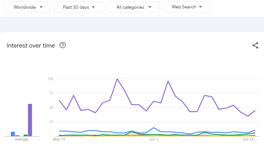Click the help question mark icon
This screenshot has width=264, height=157.
tap(62, 45)
